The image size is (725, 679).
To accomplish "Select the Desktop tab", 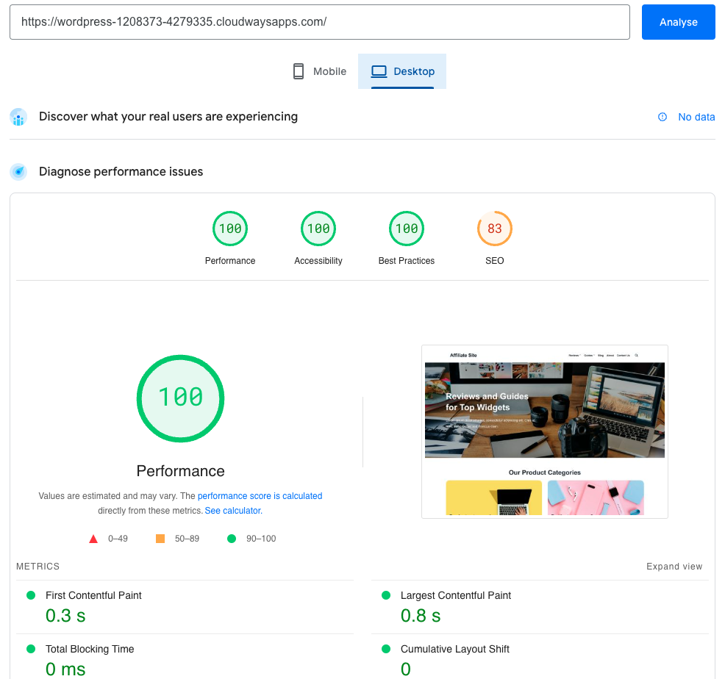I will tap(402, 71).
